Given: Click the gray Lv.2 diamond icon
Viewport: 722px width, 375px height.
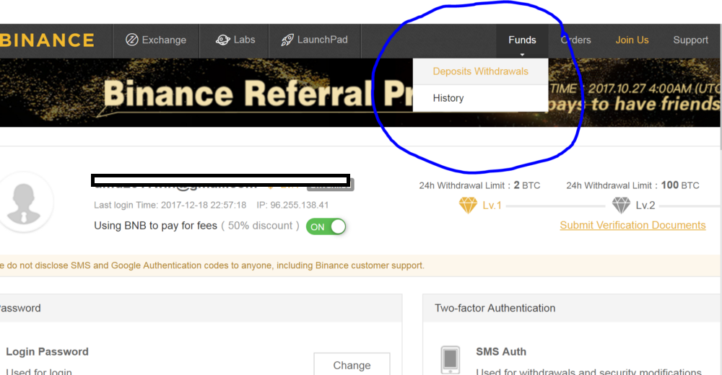Looking at the screenshot, I should tap(621, 206).
